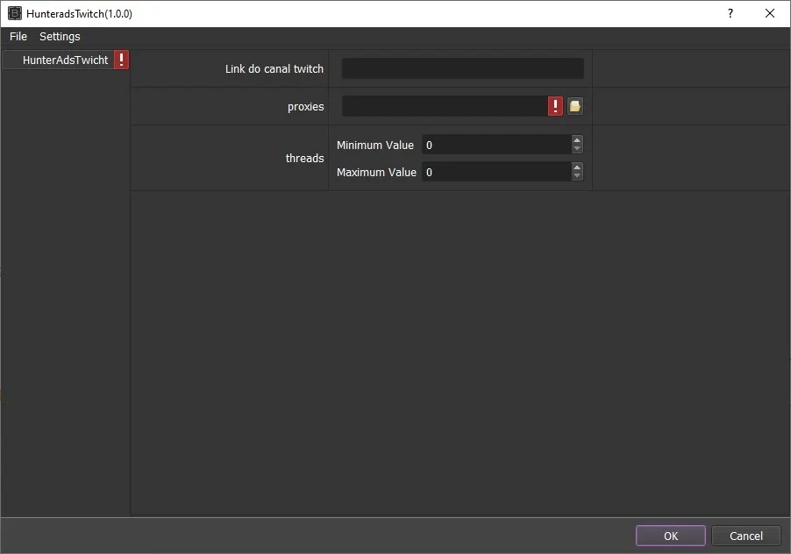791x554 pixels.
Task: Click the red warning icon on HunterAdsTwicht tab
Action: point(121,60)
